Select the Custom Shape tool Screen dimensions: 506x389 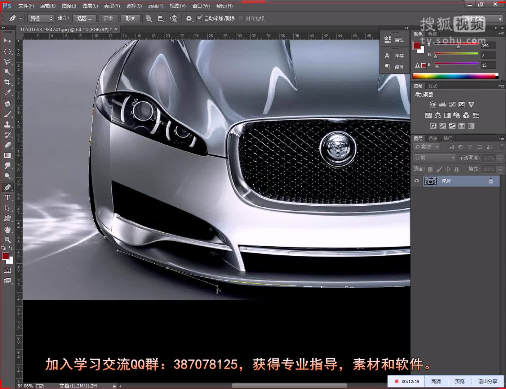click(x=7, y=219)
